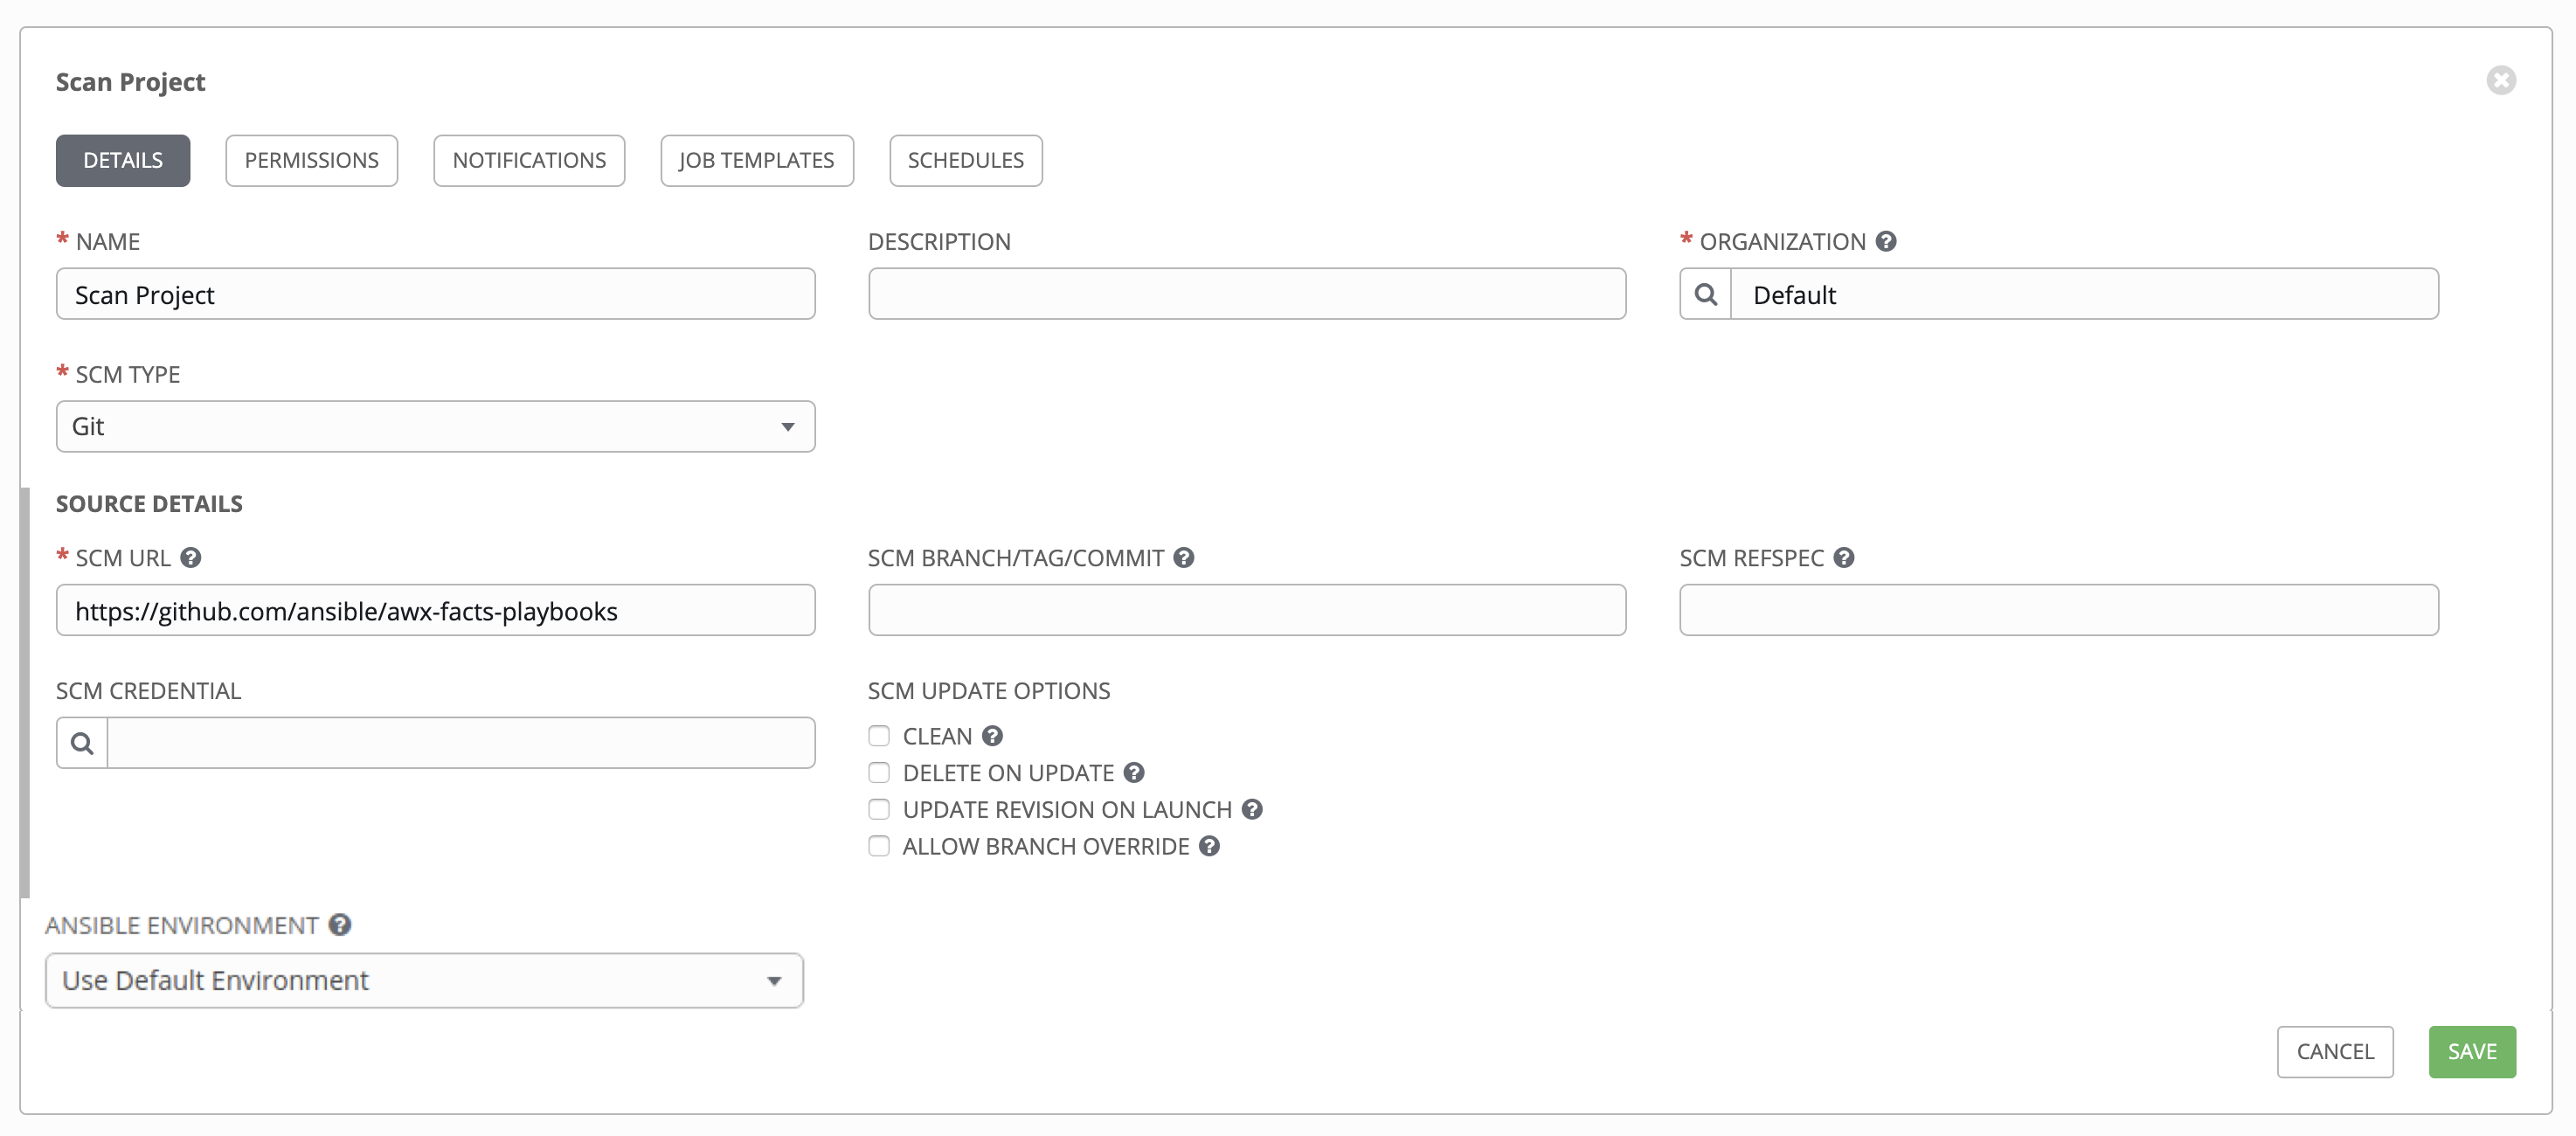Enable Delete on Update checkbox
2576x1136 pixels.
point(879,773)
